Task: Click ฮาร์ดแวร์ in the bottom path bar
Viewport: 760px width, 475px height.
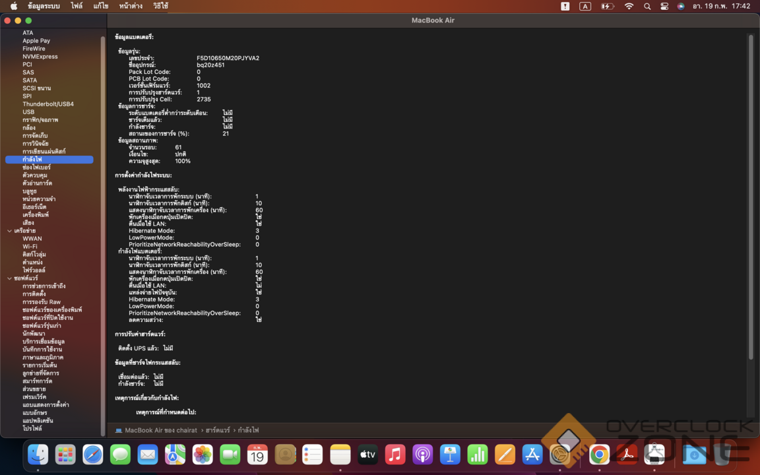Action: tap(217, 430)
